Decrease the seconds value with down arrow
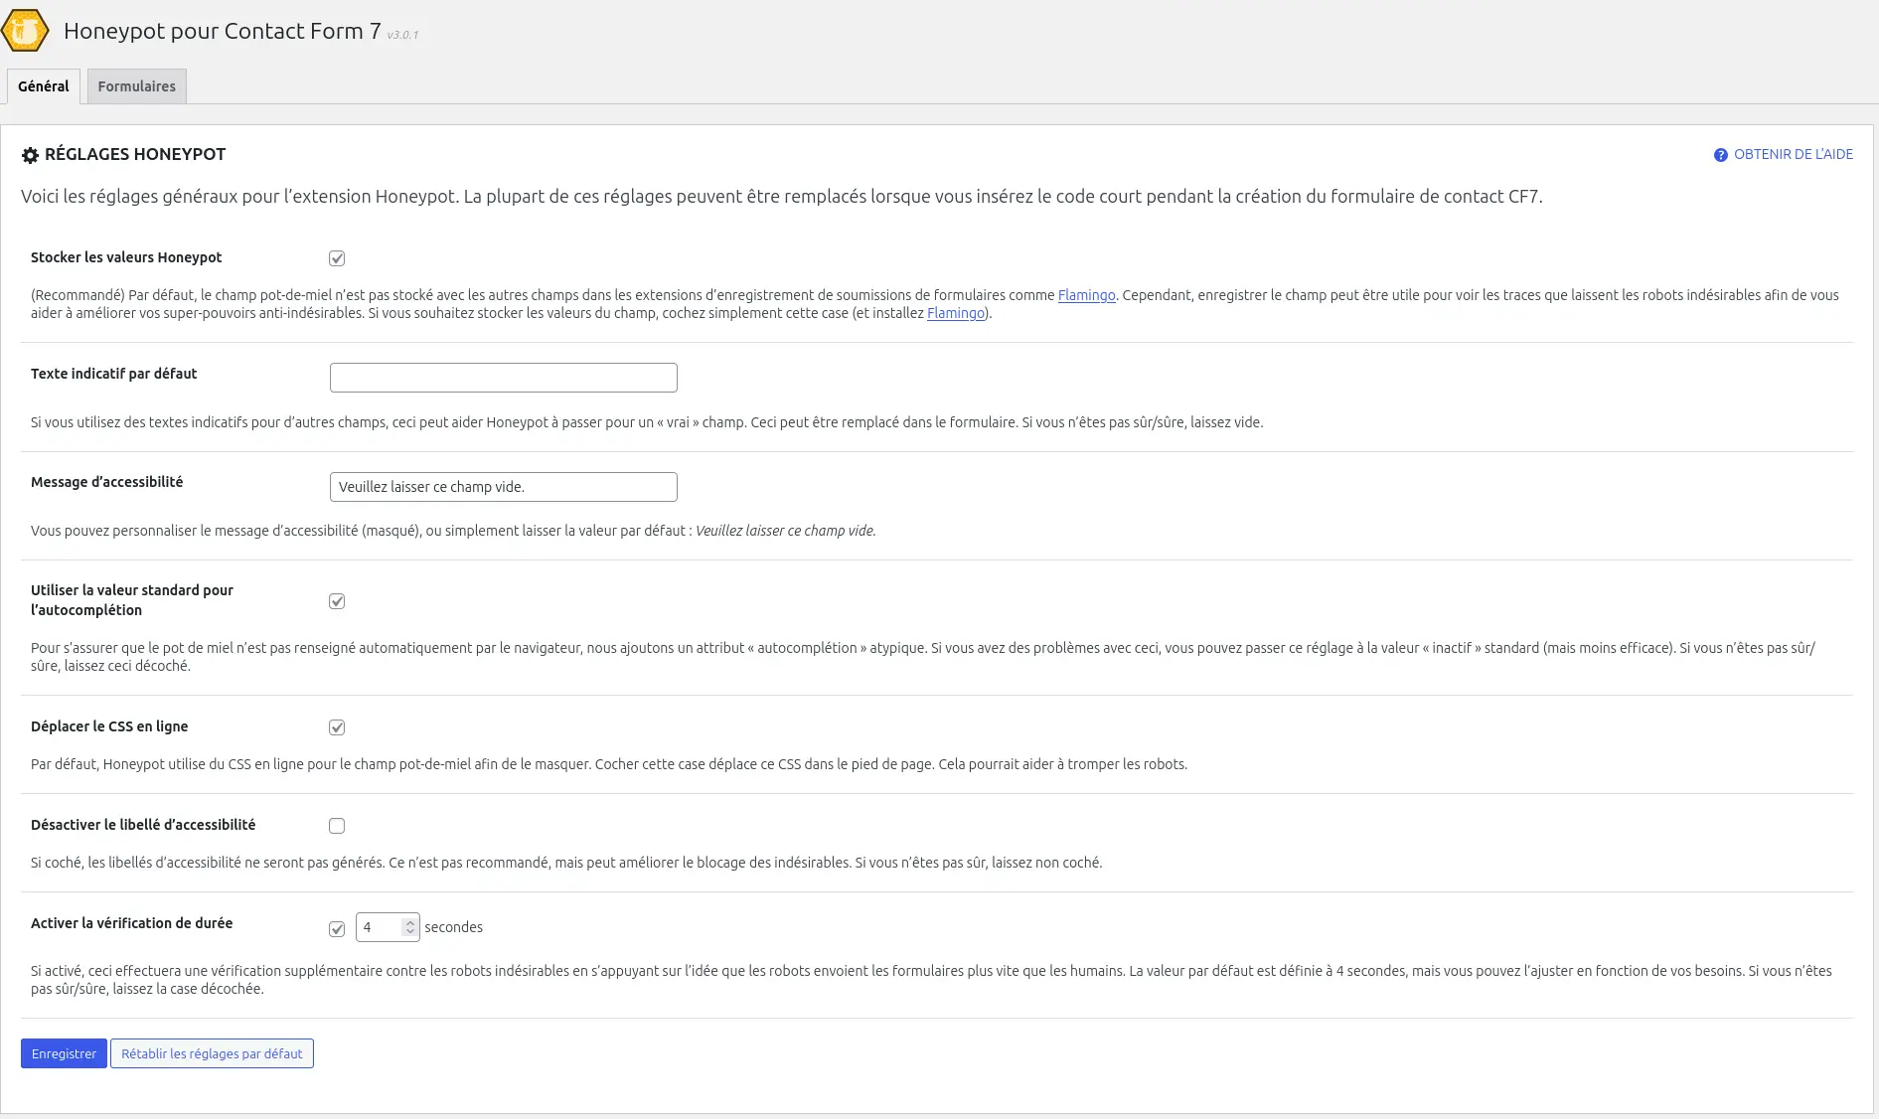The height and width of the screenshot is (1119, 1879). tap(409, 932)
